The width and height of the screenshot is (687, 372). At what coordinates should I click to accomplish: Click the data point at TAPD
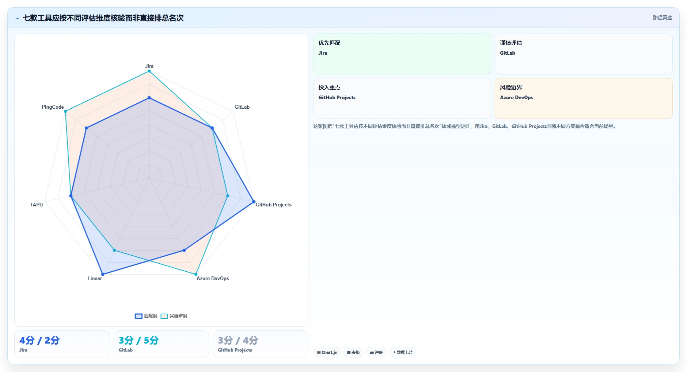(x=71, y=196)
